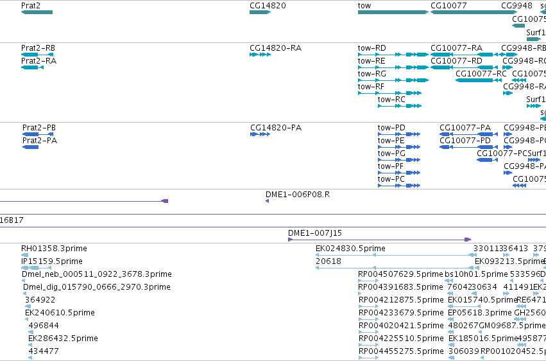Image resolution: width=546 pixels, height=361 pixels.
Task: Click the RH01358.3prime EST label
Action: (x=54, y=249)
